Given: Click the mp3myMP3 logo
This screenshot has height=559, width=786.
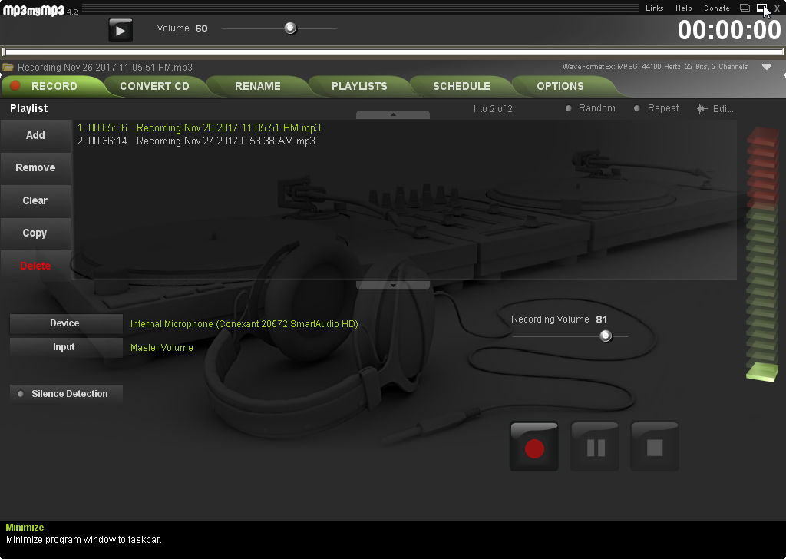Looking at the screenshot, I should [34, 9].
